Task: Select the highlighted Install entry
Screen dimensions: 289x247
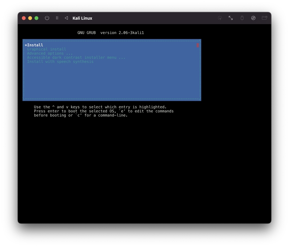Action: 35,45
